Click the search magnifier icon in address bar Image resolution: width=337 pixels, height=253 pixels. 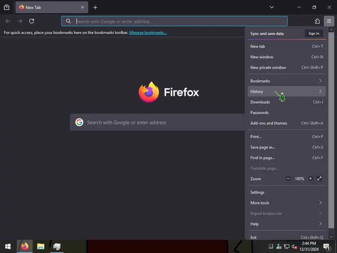click(68, 21)
